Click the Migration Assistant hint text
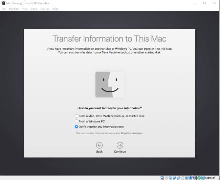The height and width of the screenshot is (180, 220). pyautogui.click(x=110, y=133)
